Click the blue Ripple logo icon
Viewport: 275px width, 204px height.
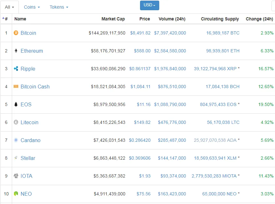pyautogui.click(x=16, y=69)
